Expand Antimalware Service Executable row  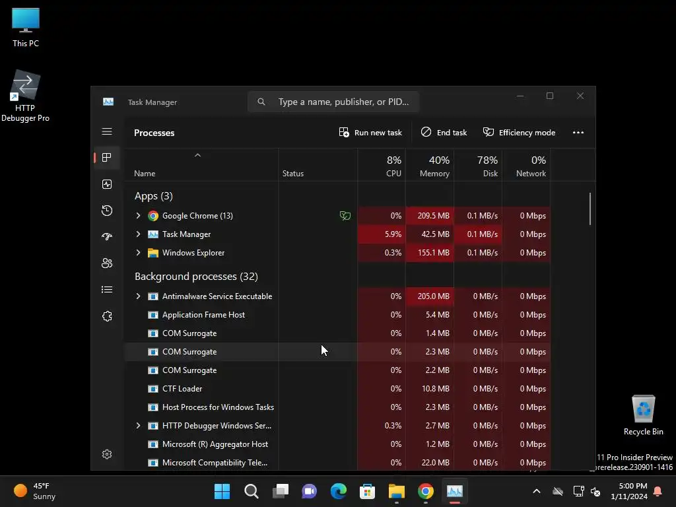point(138,296)
